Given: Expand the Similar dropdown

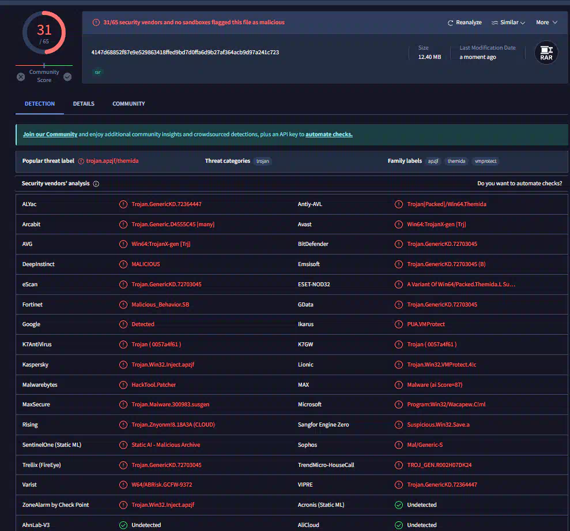Looking at the screenshot, I should click(508, 23).
